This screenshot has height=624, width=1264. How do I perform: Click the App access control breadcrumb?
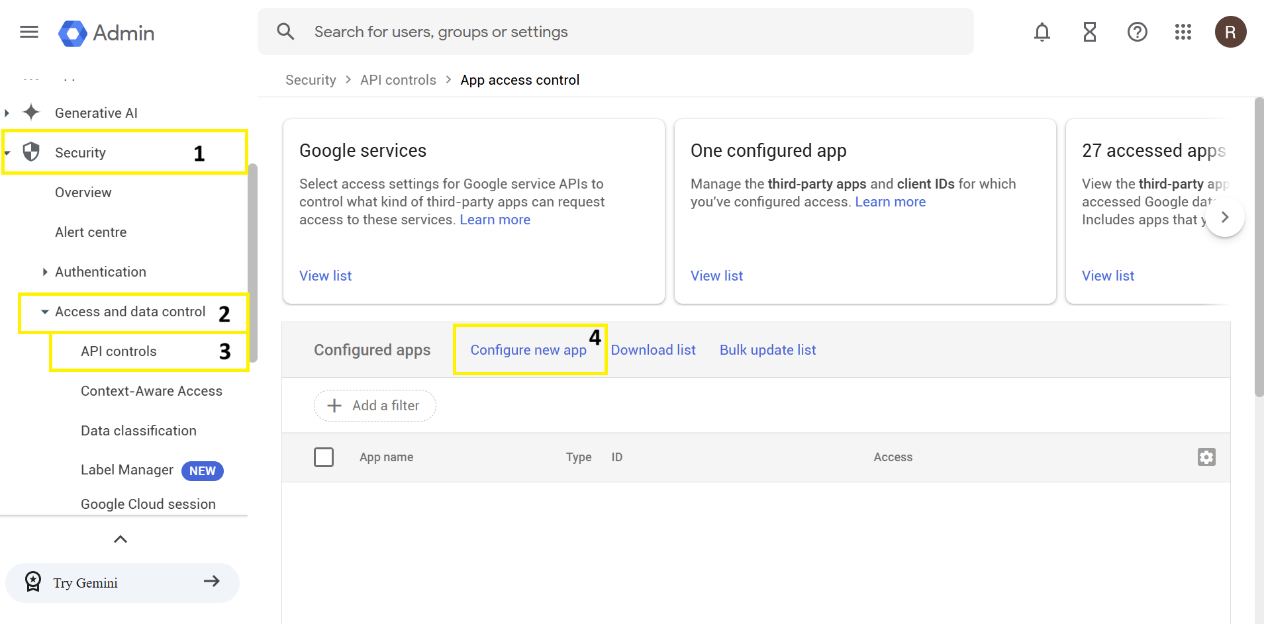[x=520, y=80]
